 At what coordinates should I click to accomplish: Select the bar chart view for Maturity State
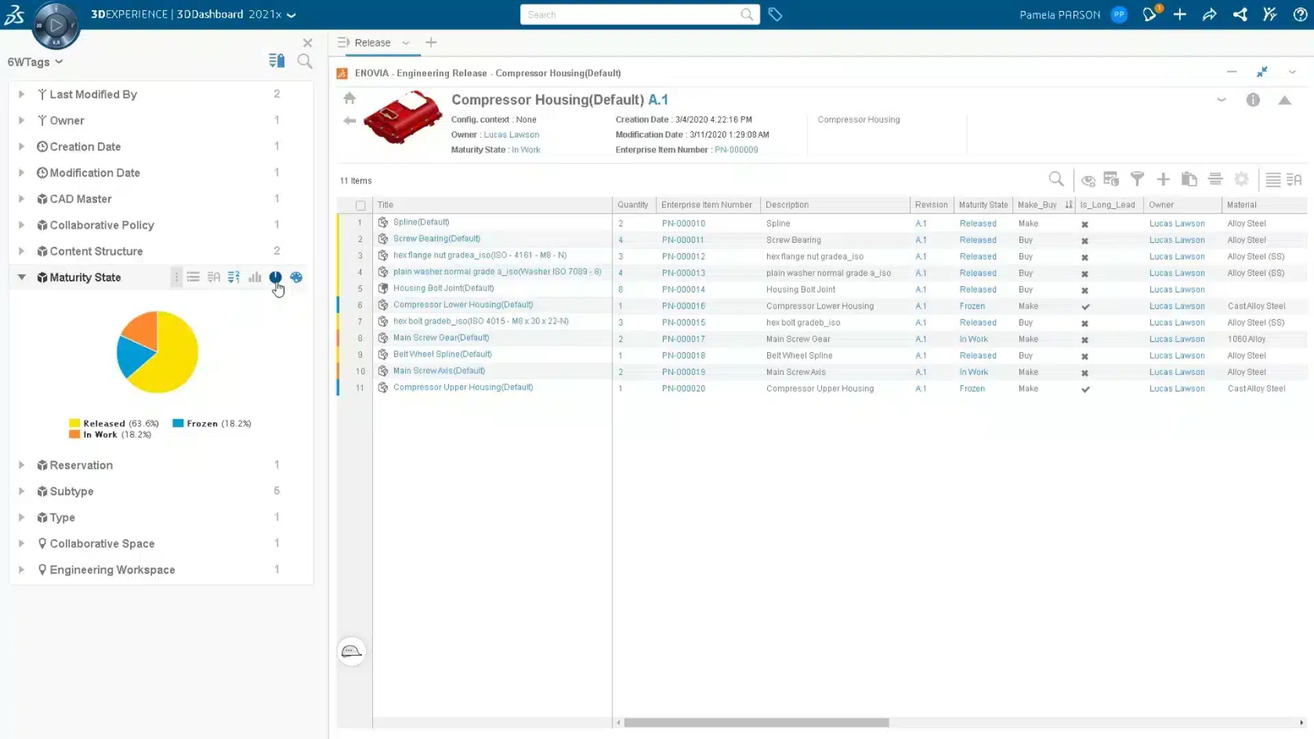pos(255,277)
